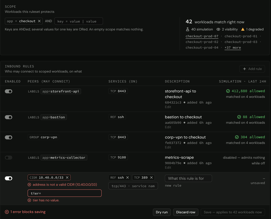Viewport: 271px width, 219px height.
Task: Click Save — applies to 42 workloads now
Action: pyautogui.click(x=233, y=212)
